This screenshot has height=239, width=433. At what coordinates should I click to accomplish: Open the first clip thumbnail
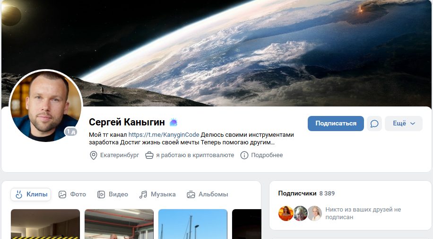pos(45,224)
